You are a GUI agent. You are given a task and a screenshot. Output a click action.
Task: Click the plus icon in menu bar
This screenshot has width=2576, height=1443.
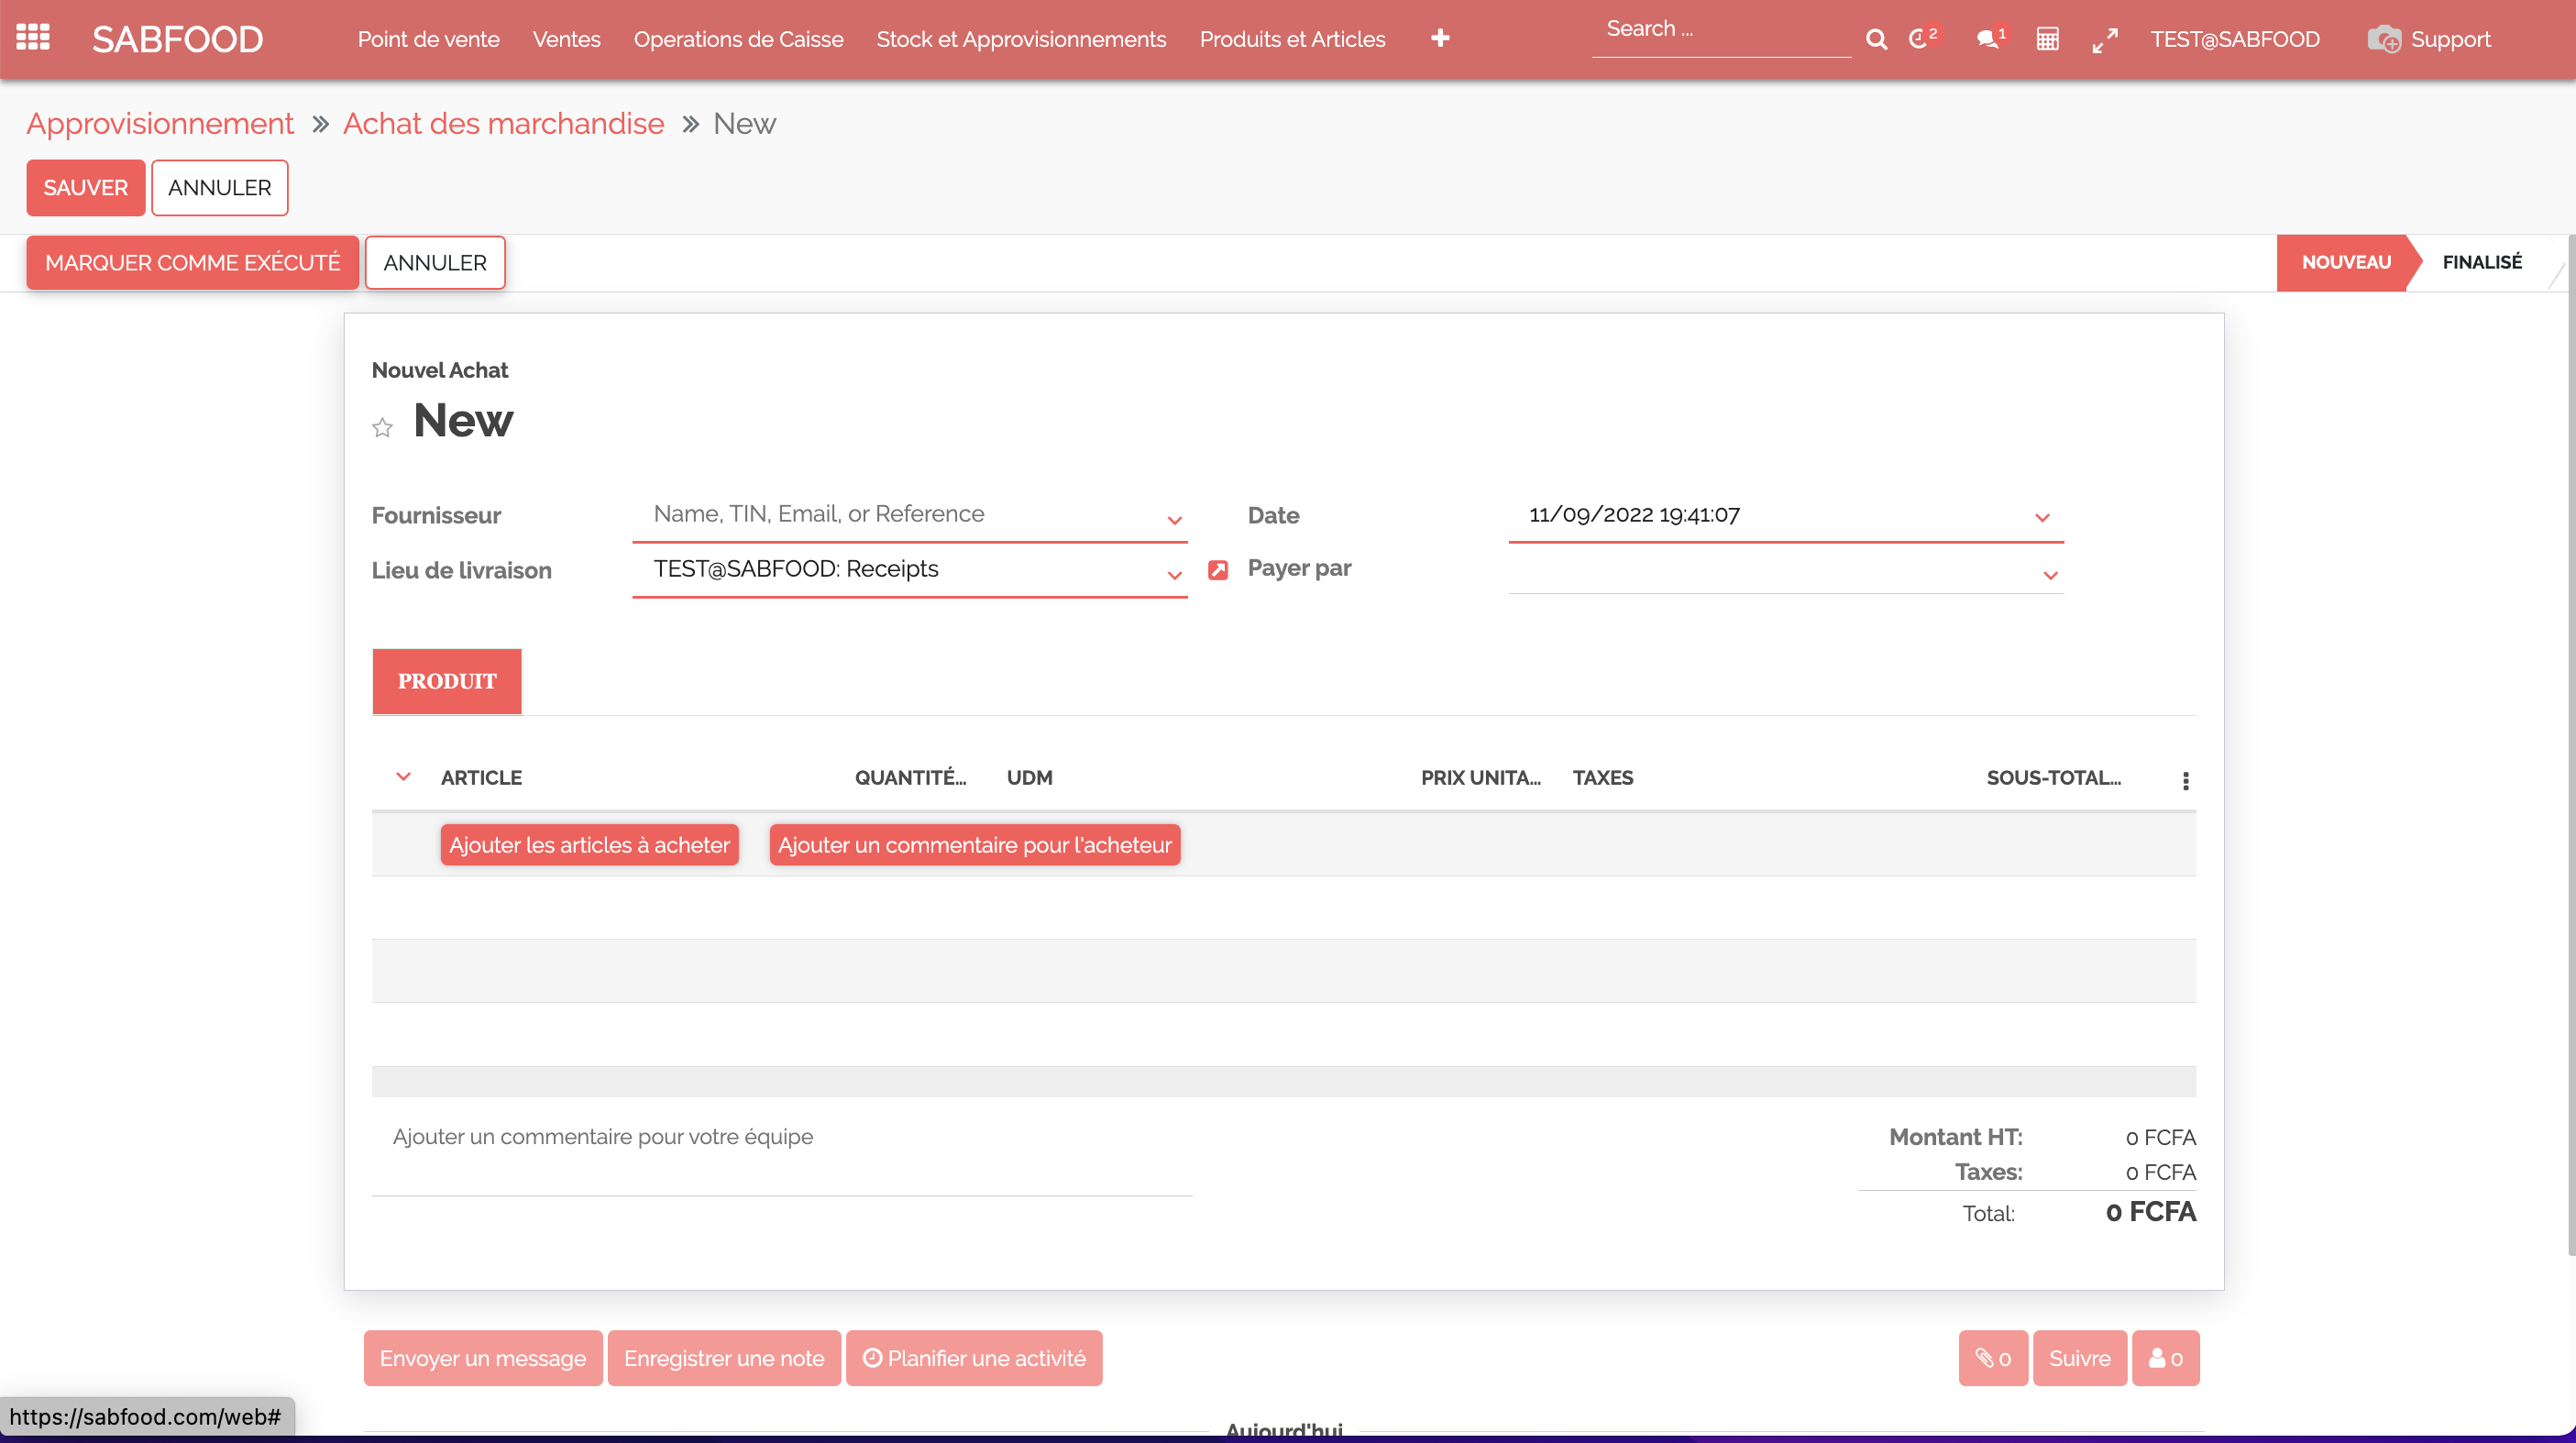[x=1440, y=38]
